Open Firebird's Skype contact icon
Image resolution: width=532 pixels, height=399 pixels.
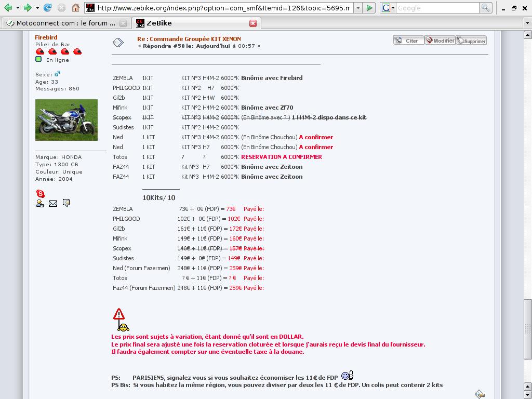click(x=40, y=194)
